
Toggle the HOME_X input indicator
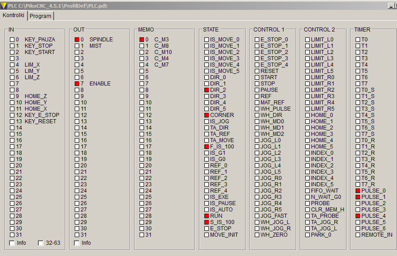[12, 109]
